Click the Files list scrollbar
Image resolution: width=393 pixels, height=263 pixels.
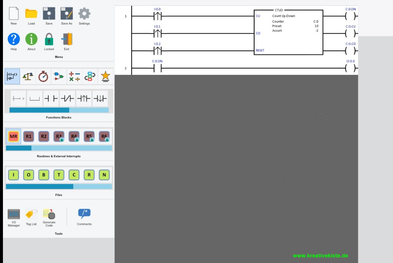59,186
